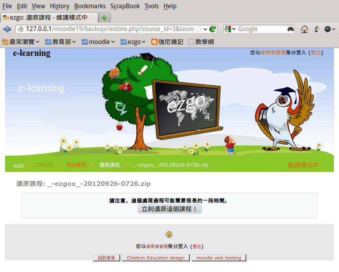The height and width of the screenshot is (272, 339).
Task: Click the 系統管理 breadcrumb link
Action: (x=76, y=165)
